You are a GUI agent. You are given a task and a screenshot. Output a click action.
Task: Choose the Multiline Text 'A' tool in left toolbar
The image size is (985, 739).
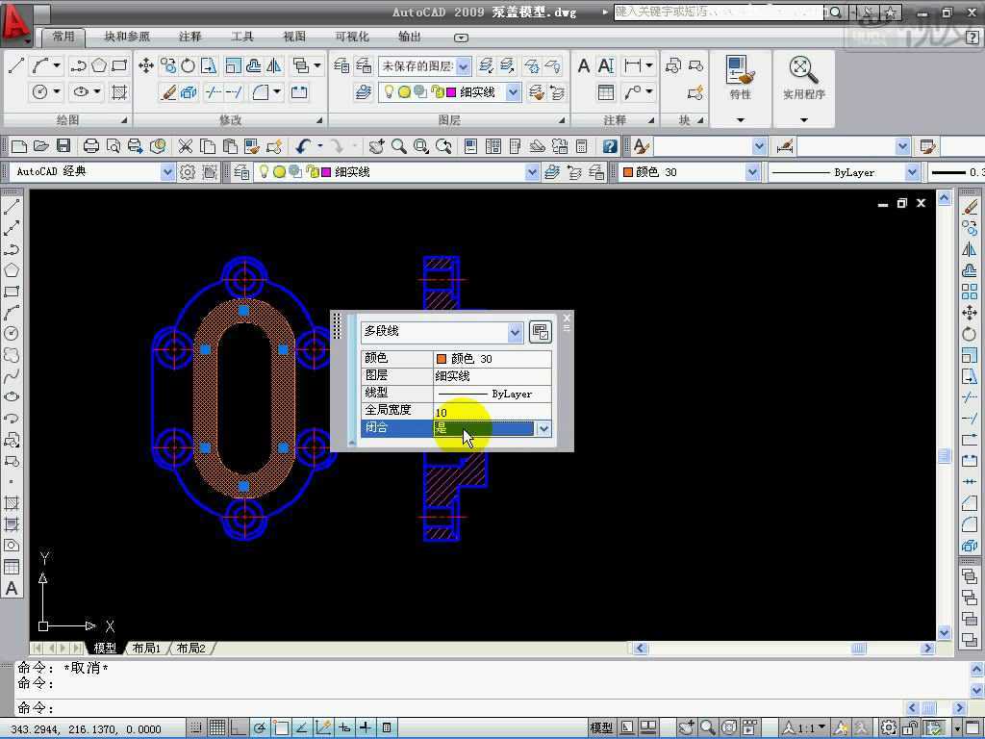pos(12,588)
